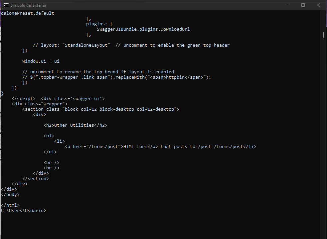Image resolution: width=327 pixels, height=239 pixels.
Task: Click the C:\Users\Usuario prompt line
Action: tap(23, 210)
